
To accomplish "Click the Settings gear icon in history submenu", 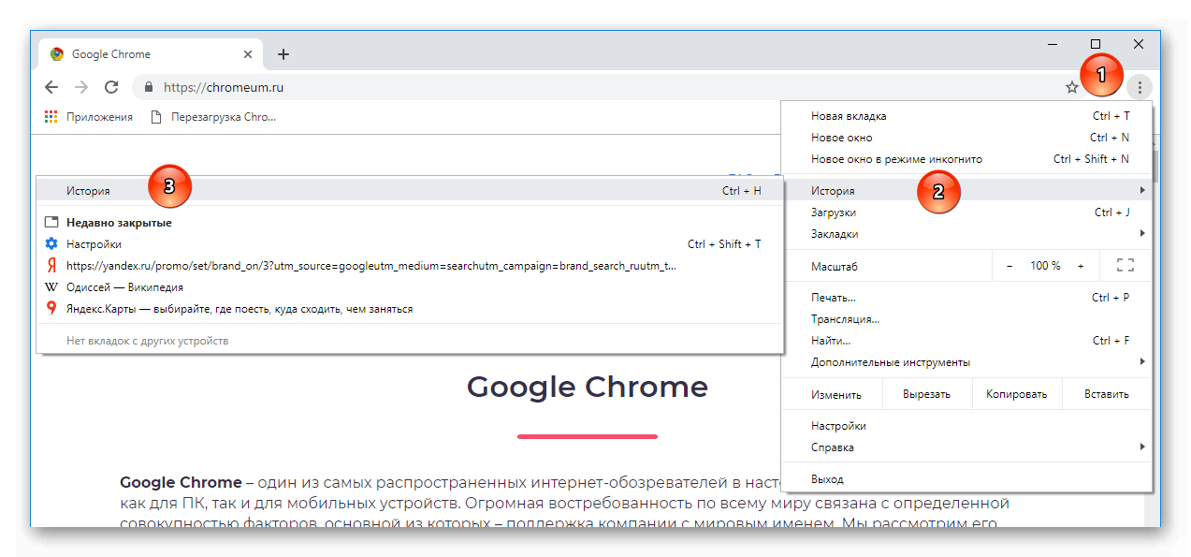I will (51, 244).
